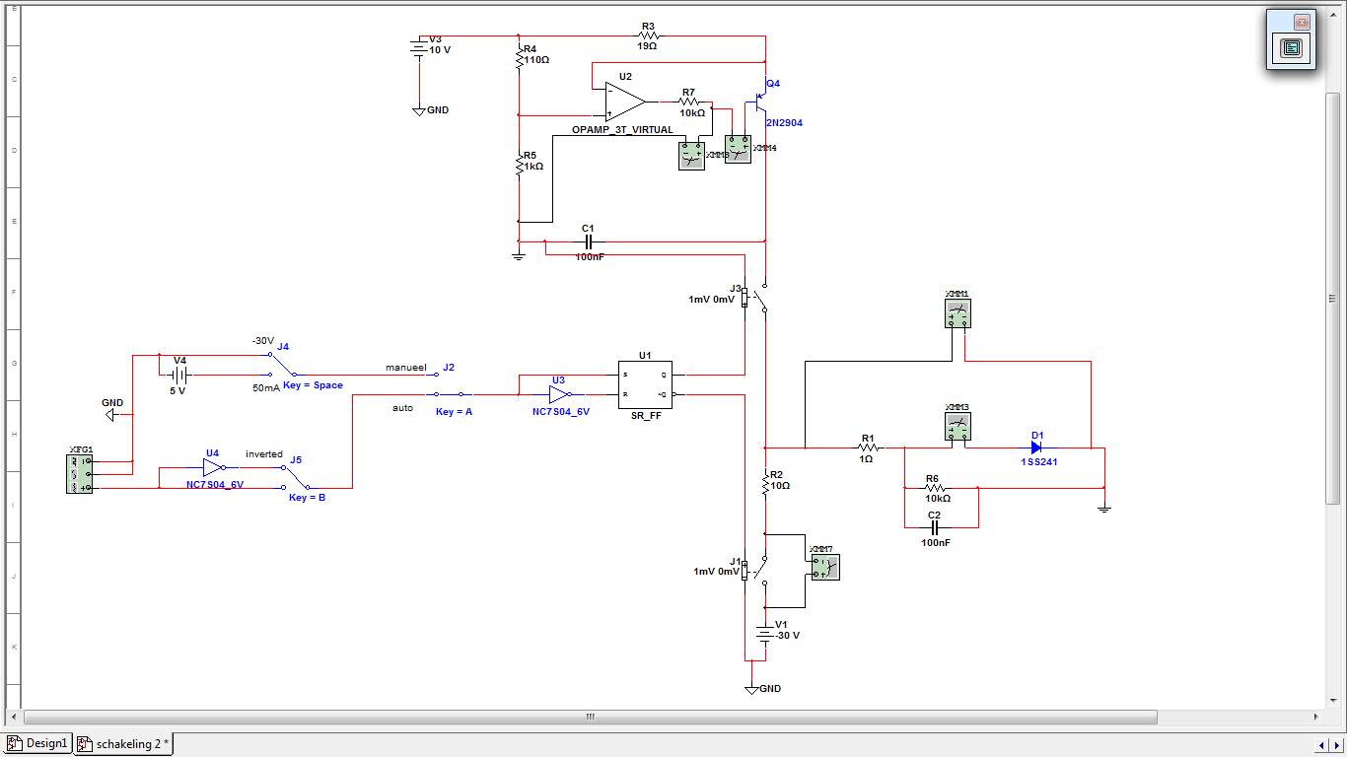Select the D1 1SS241 diode

click(1036, 447)
